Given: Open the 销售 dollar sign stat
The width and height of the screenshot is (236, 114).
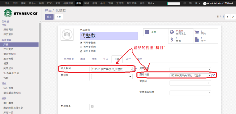Looking at the screenshot, I should [x=172, y=40].
